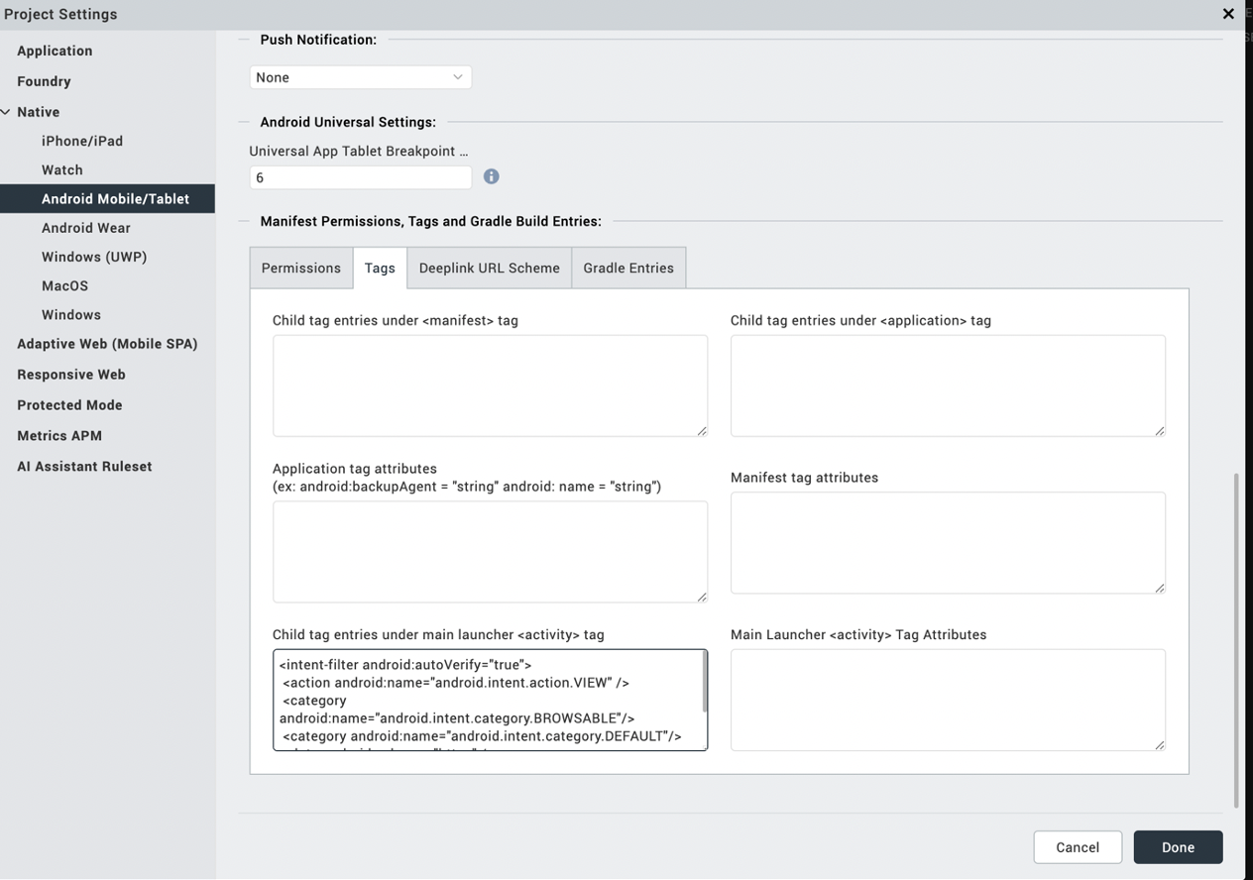Screen dimensions: 1253x880
Task: Open the Responsive Web section
Action: click(71, 375)
